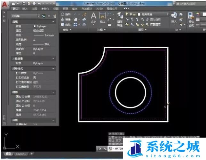Click the Undo arrow in quick access toolbar

[x=39, y=4]
